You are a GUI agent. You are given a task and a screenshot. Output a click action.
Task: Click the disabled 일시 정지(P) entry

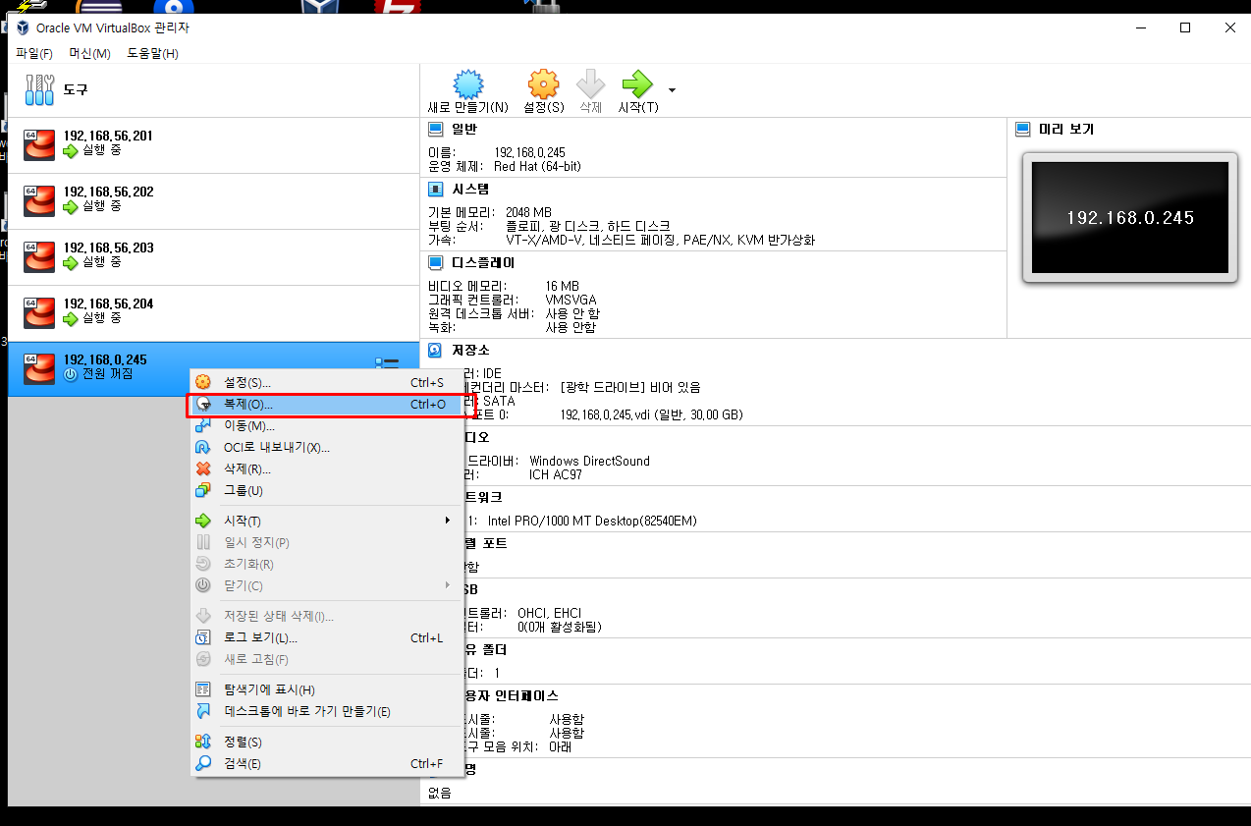(327, 542)
